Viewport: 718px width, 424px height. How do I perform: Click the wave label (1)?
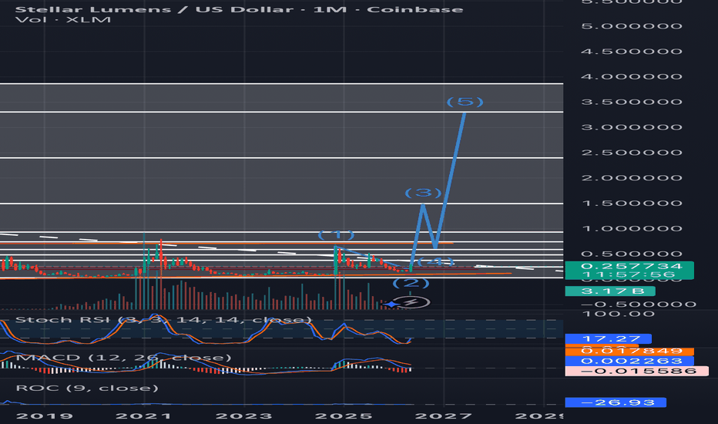pos(336,236)
